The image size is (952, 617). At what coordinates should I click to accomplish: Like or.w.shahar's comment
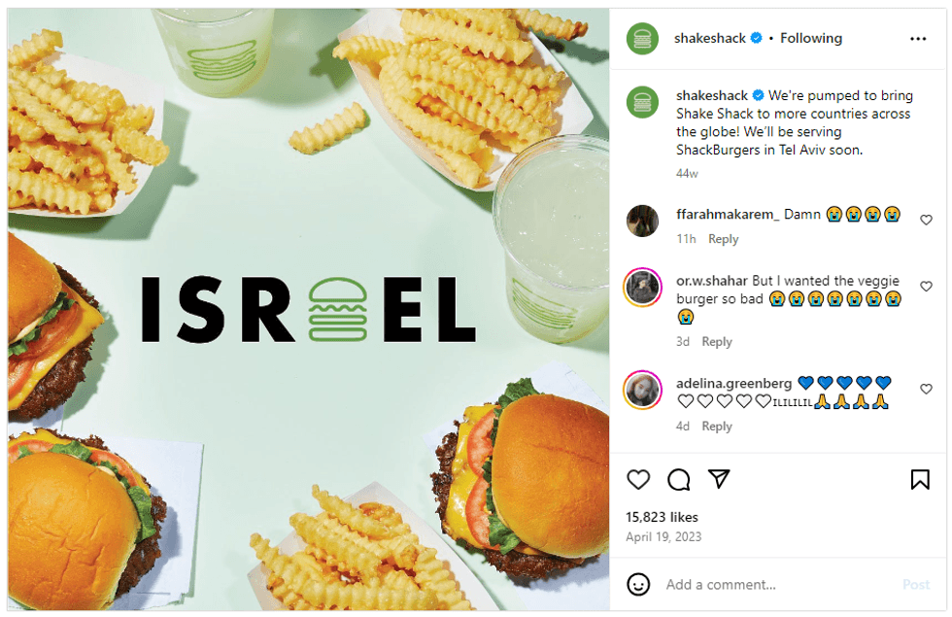pyautogui.click(x=926, y=286)
